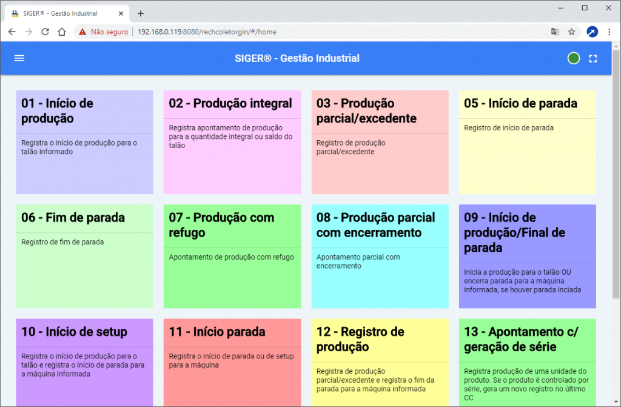Click the page vertical scrollbar thumb
The image size is (621, 407).
point(616,174)
